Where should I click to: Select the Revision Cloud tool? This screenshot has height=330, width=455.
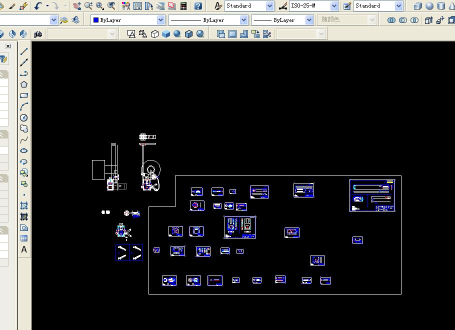[x=24, y=128]
